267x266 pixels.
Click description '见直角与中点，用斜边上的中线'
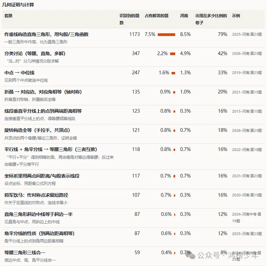click(32, 222)
